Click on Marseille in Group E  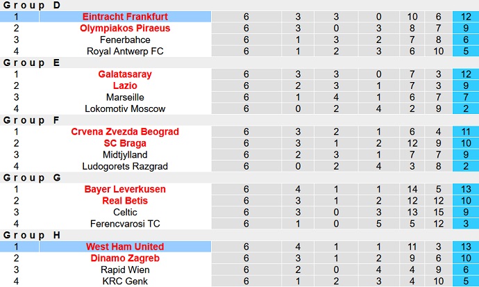tap(125, 97)
